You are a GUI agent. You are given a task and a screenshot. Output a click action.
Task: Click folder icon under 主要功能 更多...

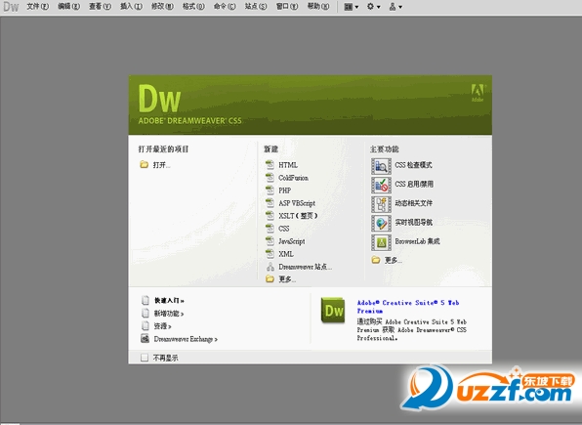tap(376, 260)
